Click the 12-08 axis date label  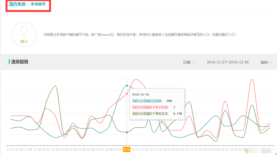[109, 149]
